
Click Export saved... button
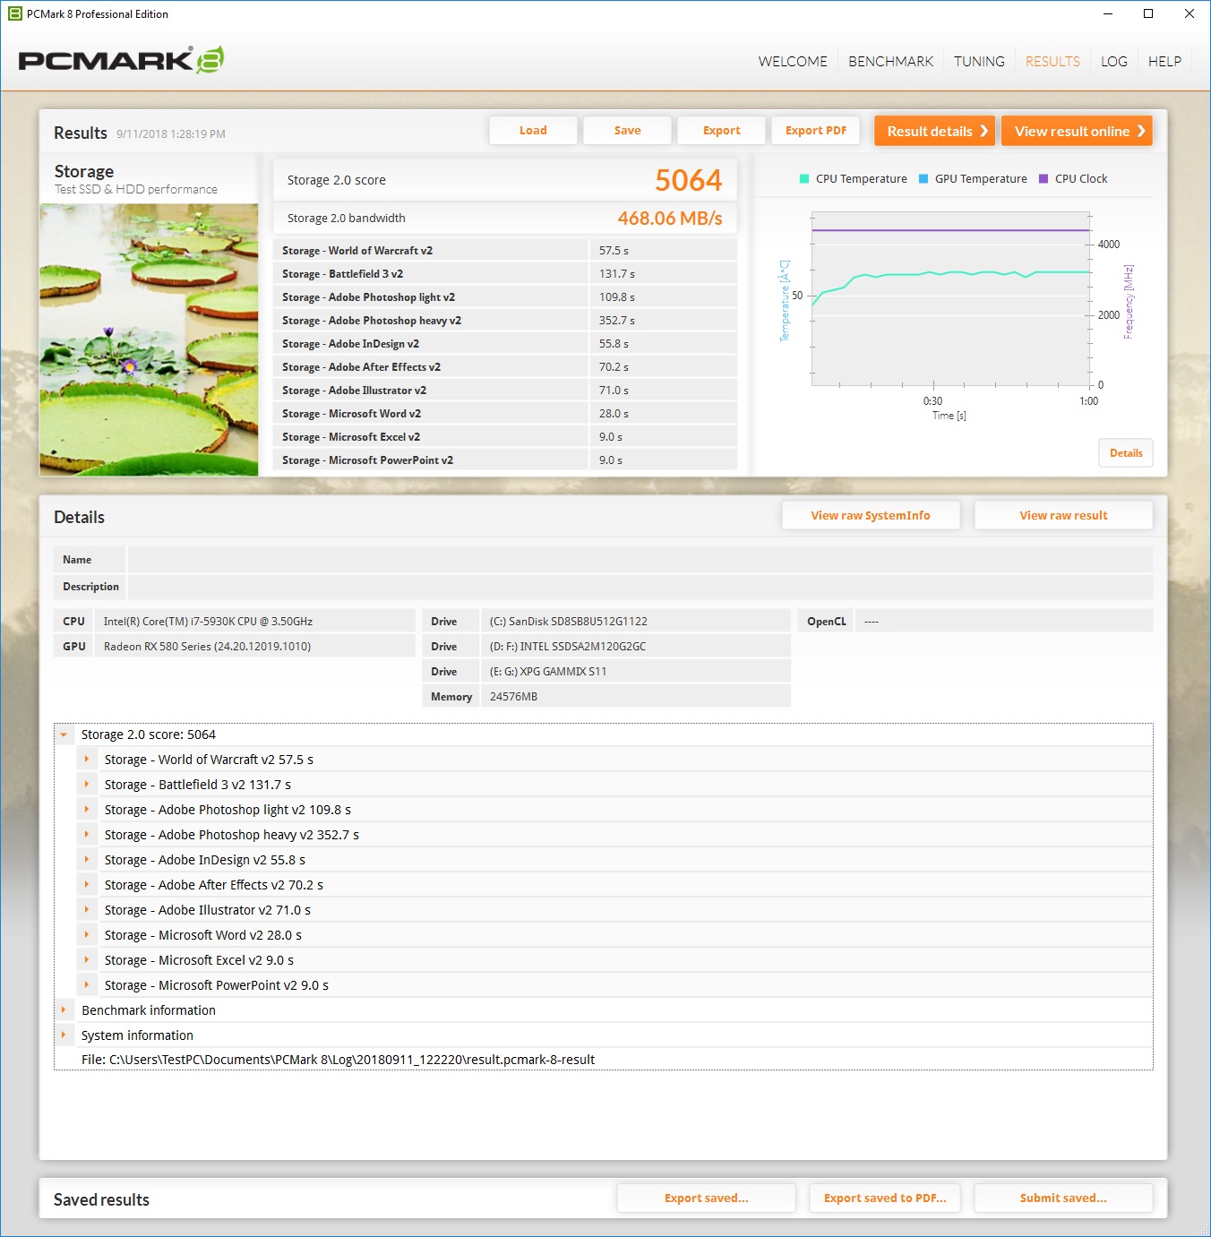coord(706,1198)
